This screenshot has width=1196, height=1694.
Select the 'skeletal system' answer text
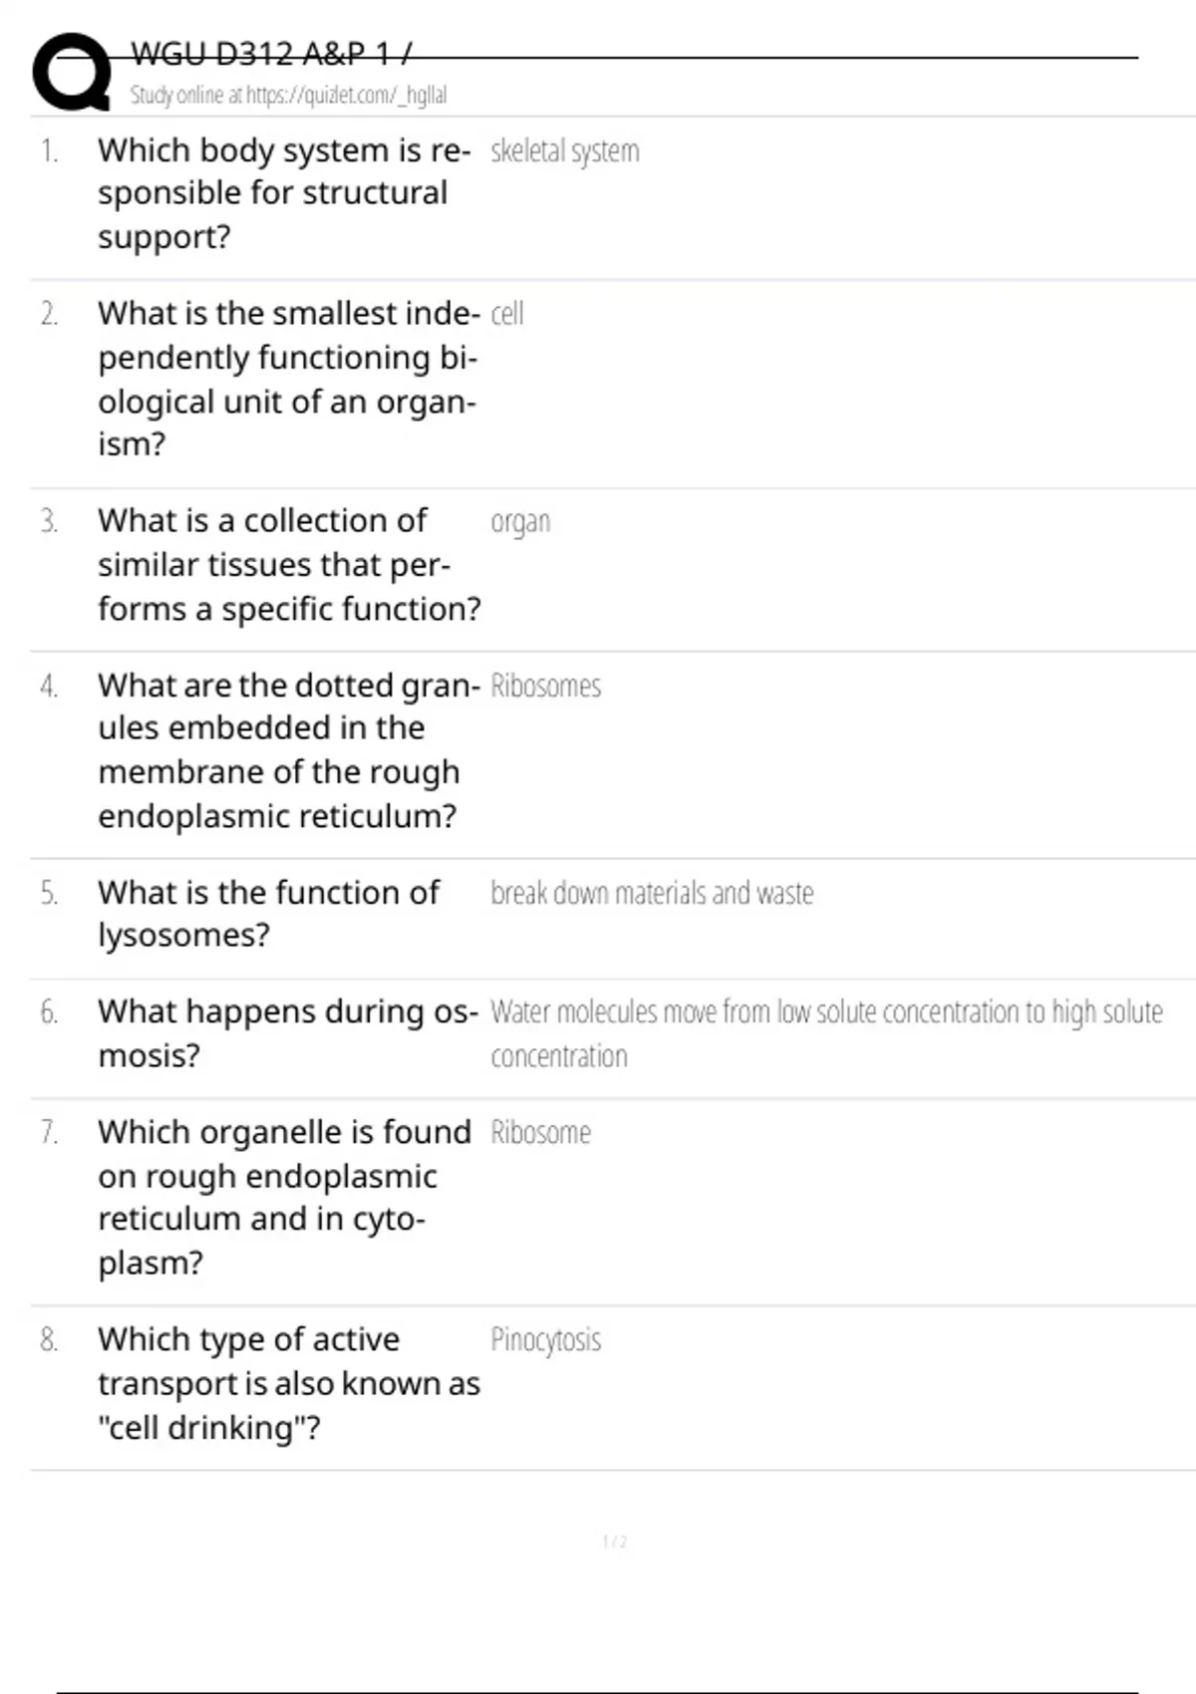(x=564, y=151)
